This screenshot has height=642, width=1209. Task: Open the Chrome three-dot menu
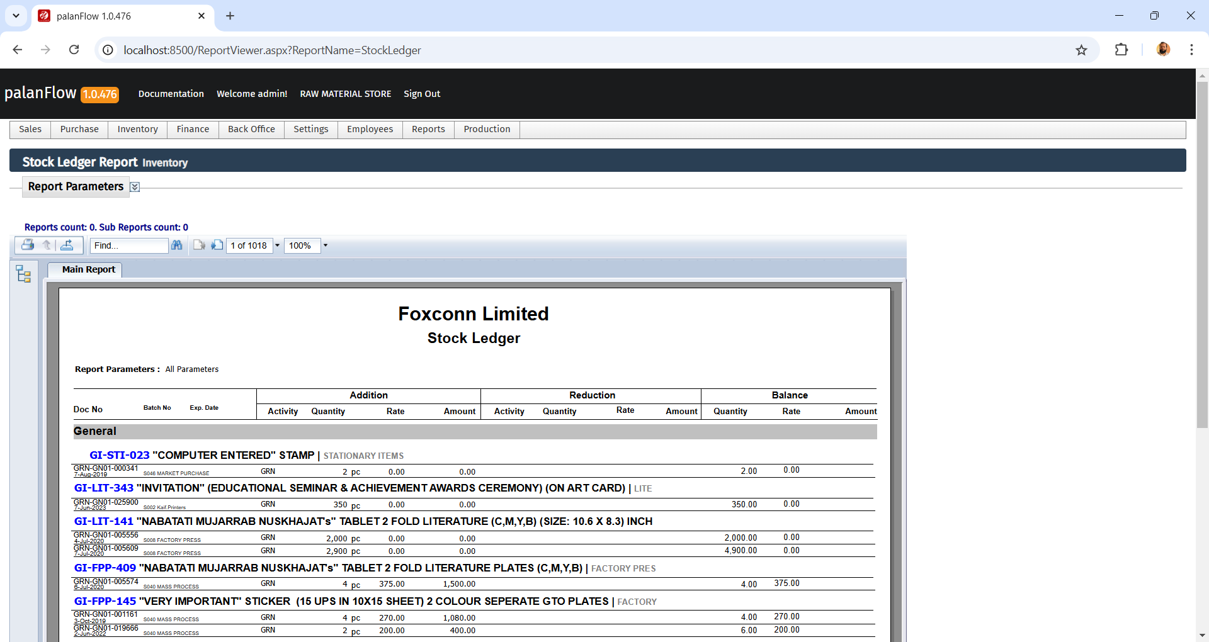(x=1191, y=50)
